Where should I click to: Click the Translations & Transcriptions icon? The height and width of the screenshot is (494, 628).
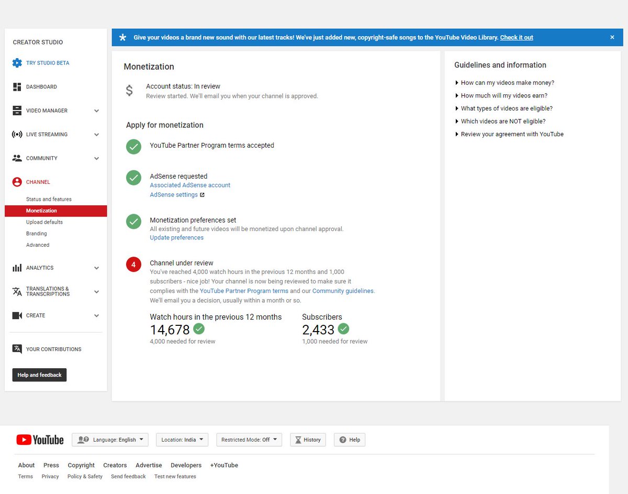[x=17, y=291]
